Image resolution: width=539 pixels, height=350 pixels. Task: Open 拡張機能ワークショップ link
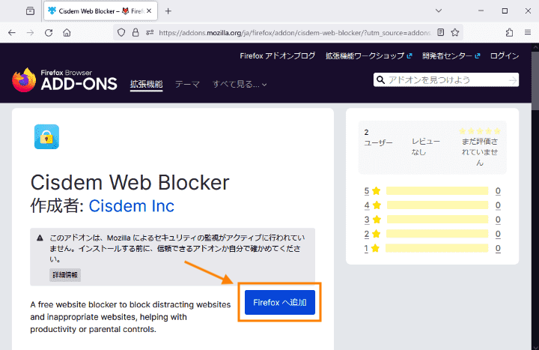tap(369, 55)
